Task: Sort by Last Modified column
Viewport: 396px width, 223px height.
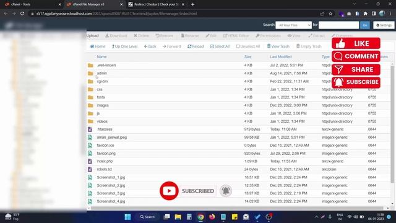Action: pyautogui.click(x=280, y=56)
